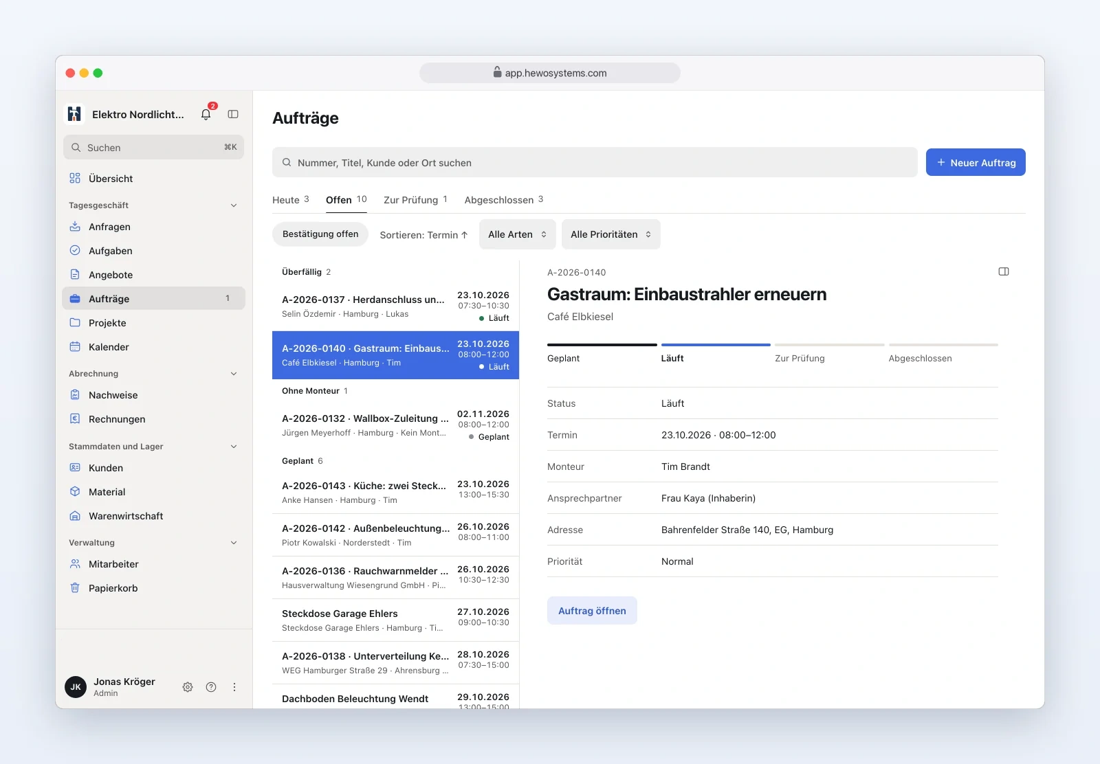The height and width of the screenshot is (764, 1100).
Task: Click the Neuer Auftrag button
Action: 976,163
